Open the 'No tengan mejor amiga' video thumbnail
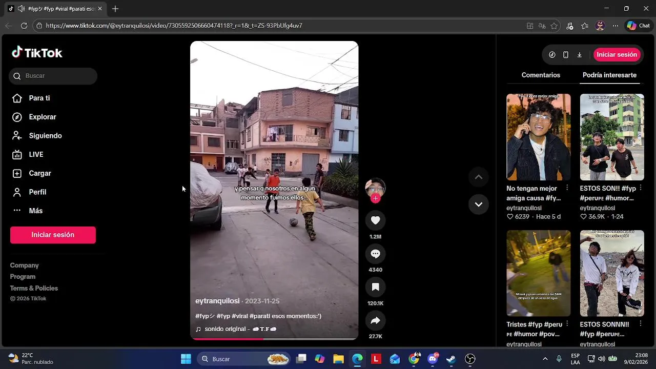The height and width of the screenshot is (369, 656). click(538, 137)
